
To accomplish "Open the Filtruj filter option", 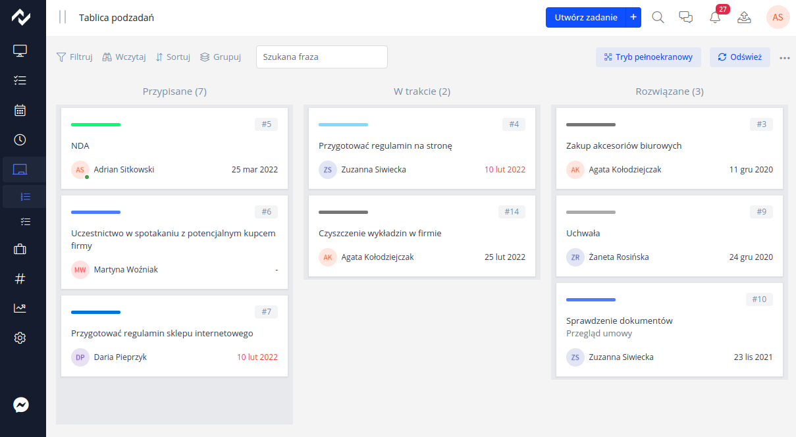I will [74, 57].
